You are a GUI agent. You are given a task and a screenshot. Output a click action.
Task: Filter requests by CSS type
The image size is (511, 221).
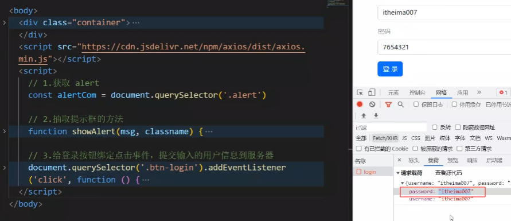(416, 138)
